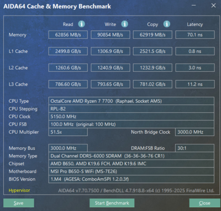Save the benchmark results

click(19, 203)
